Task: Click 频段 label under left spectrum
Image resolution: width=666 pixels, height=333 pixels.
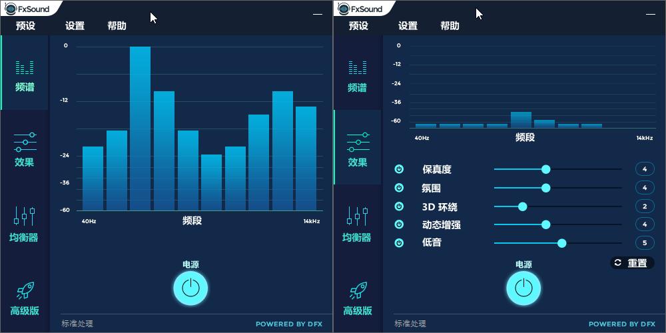Action: pos(192,221)
